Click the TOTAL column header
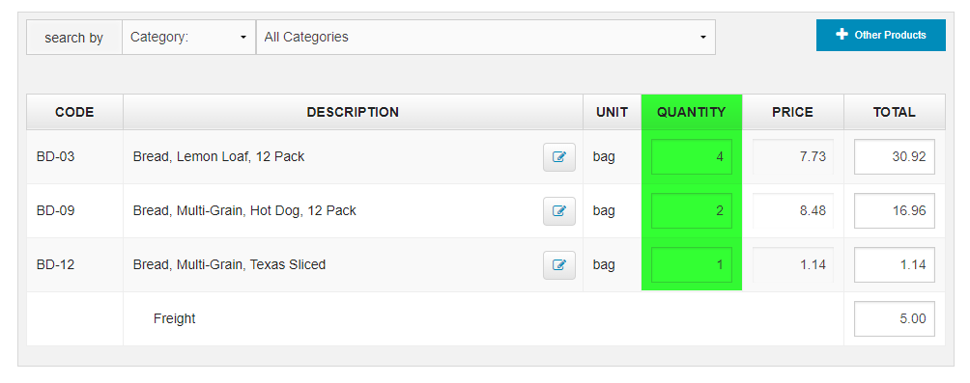The width and height of the screenshot is (970, 383). click(895, 113)
